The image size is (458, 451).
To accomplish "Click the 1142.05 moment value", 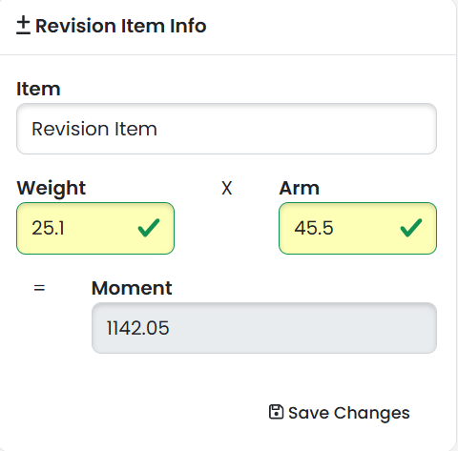I will pyautogui.click(x=137, y=328).
